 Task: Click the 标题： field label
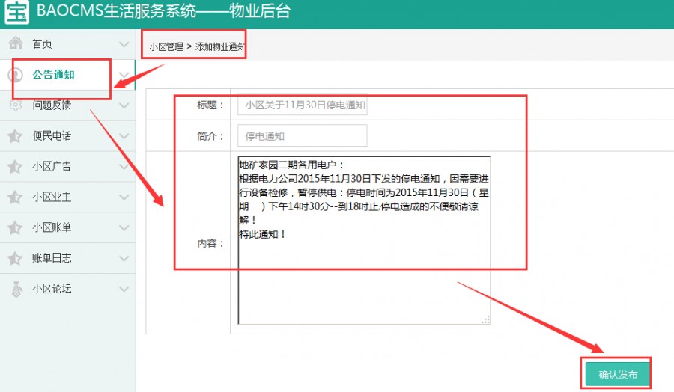tap(210, 105)
